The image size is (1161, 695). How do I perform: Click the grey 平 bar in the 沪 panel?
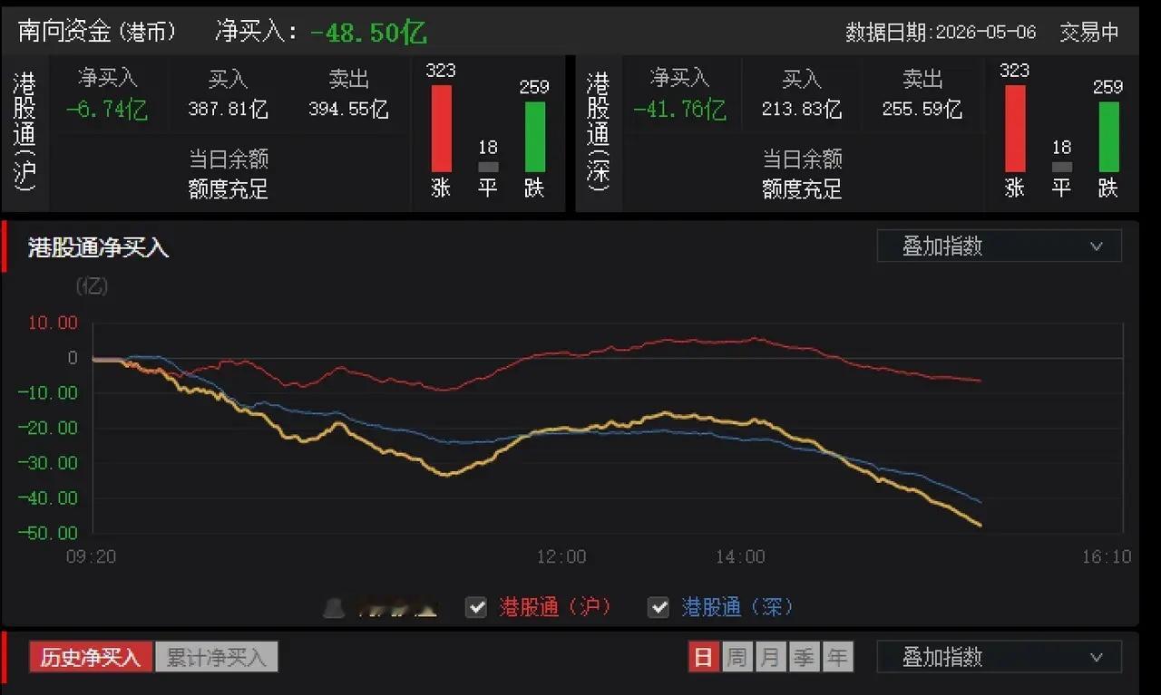488,168
